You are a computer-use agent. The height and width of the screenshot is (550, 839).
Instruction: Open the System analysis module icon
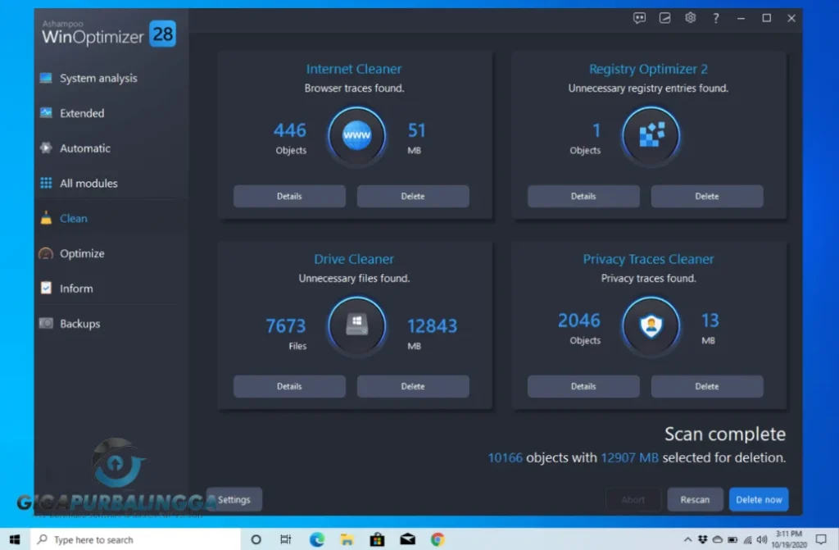click(x=48, y=78)
